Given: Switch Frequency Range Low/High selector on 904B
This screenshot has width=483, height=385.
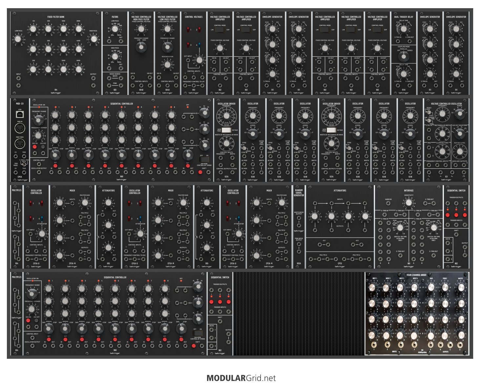Looking at the screenshot, I should (x=141, y=48).
